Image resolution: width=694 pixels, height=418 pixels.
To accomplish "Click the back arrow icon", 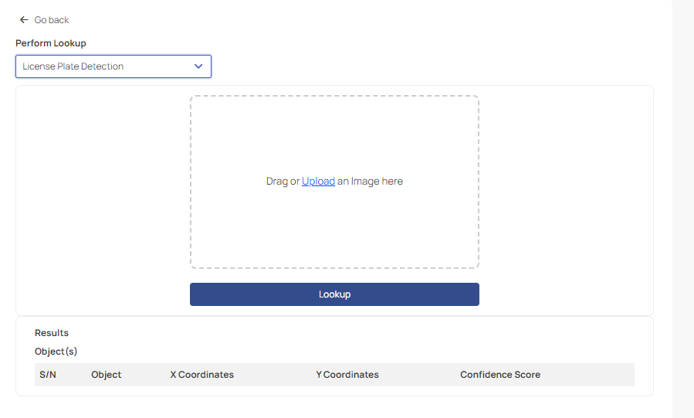I will click(x=24, y=20).
